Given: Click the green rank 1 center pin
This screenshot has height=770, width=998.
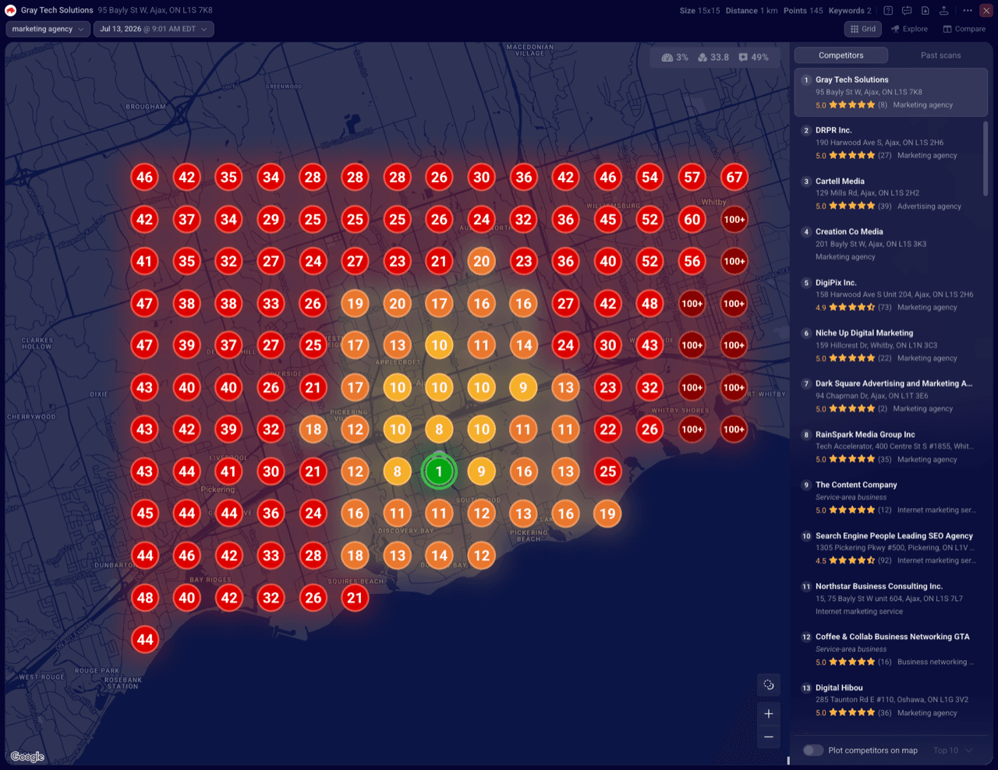Looking at the screenshot, I should [x=439, y=472].
